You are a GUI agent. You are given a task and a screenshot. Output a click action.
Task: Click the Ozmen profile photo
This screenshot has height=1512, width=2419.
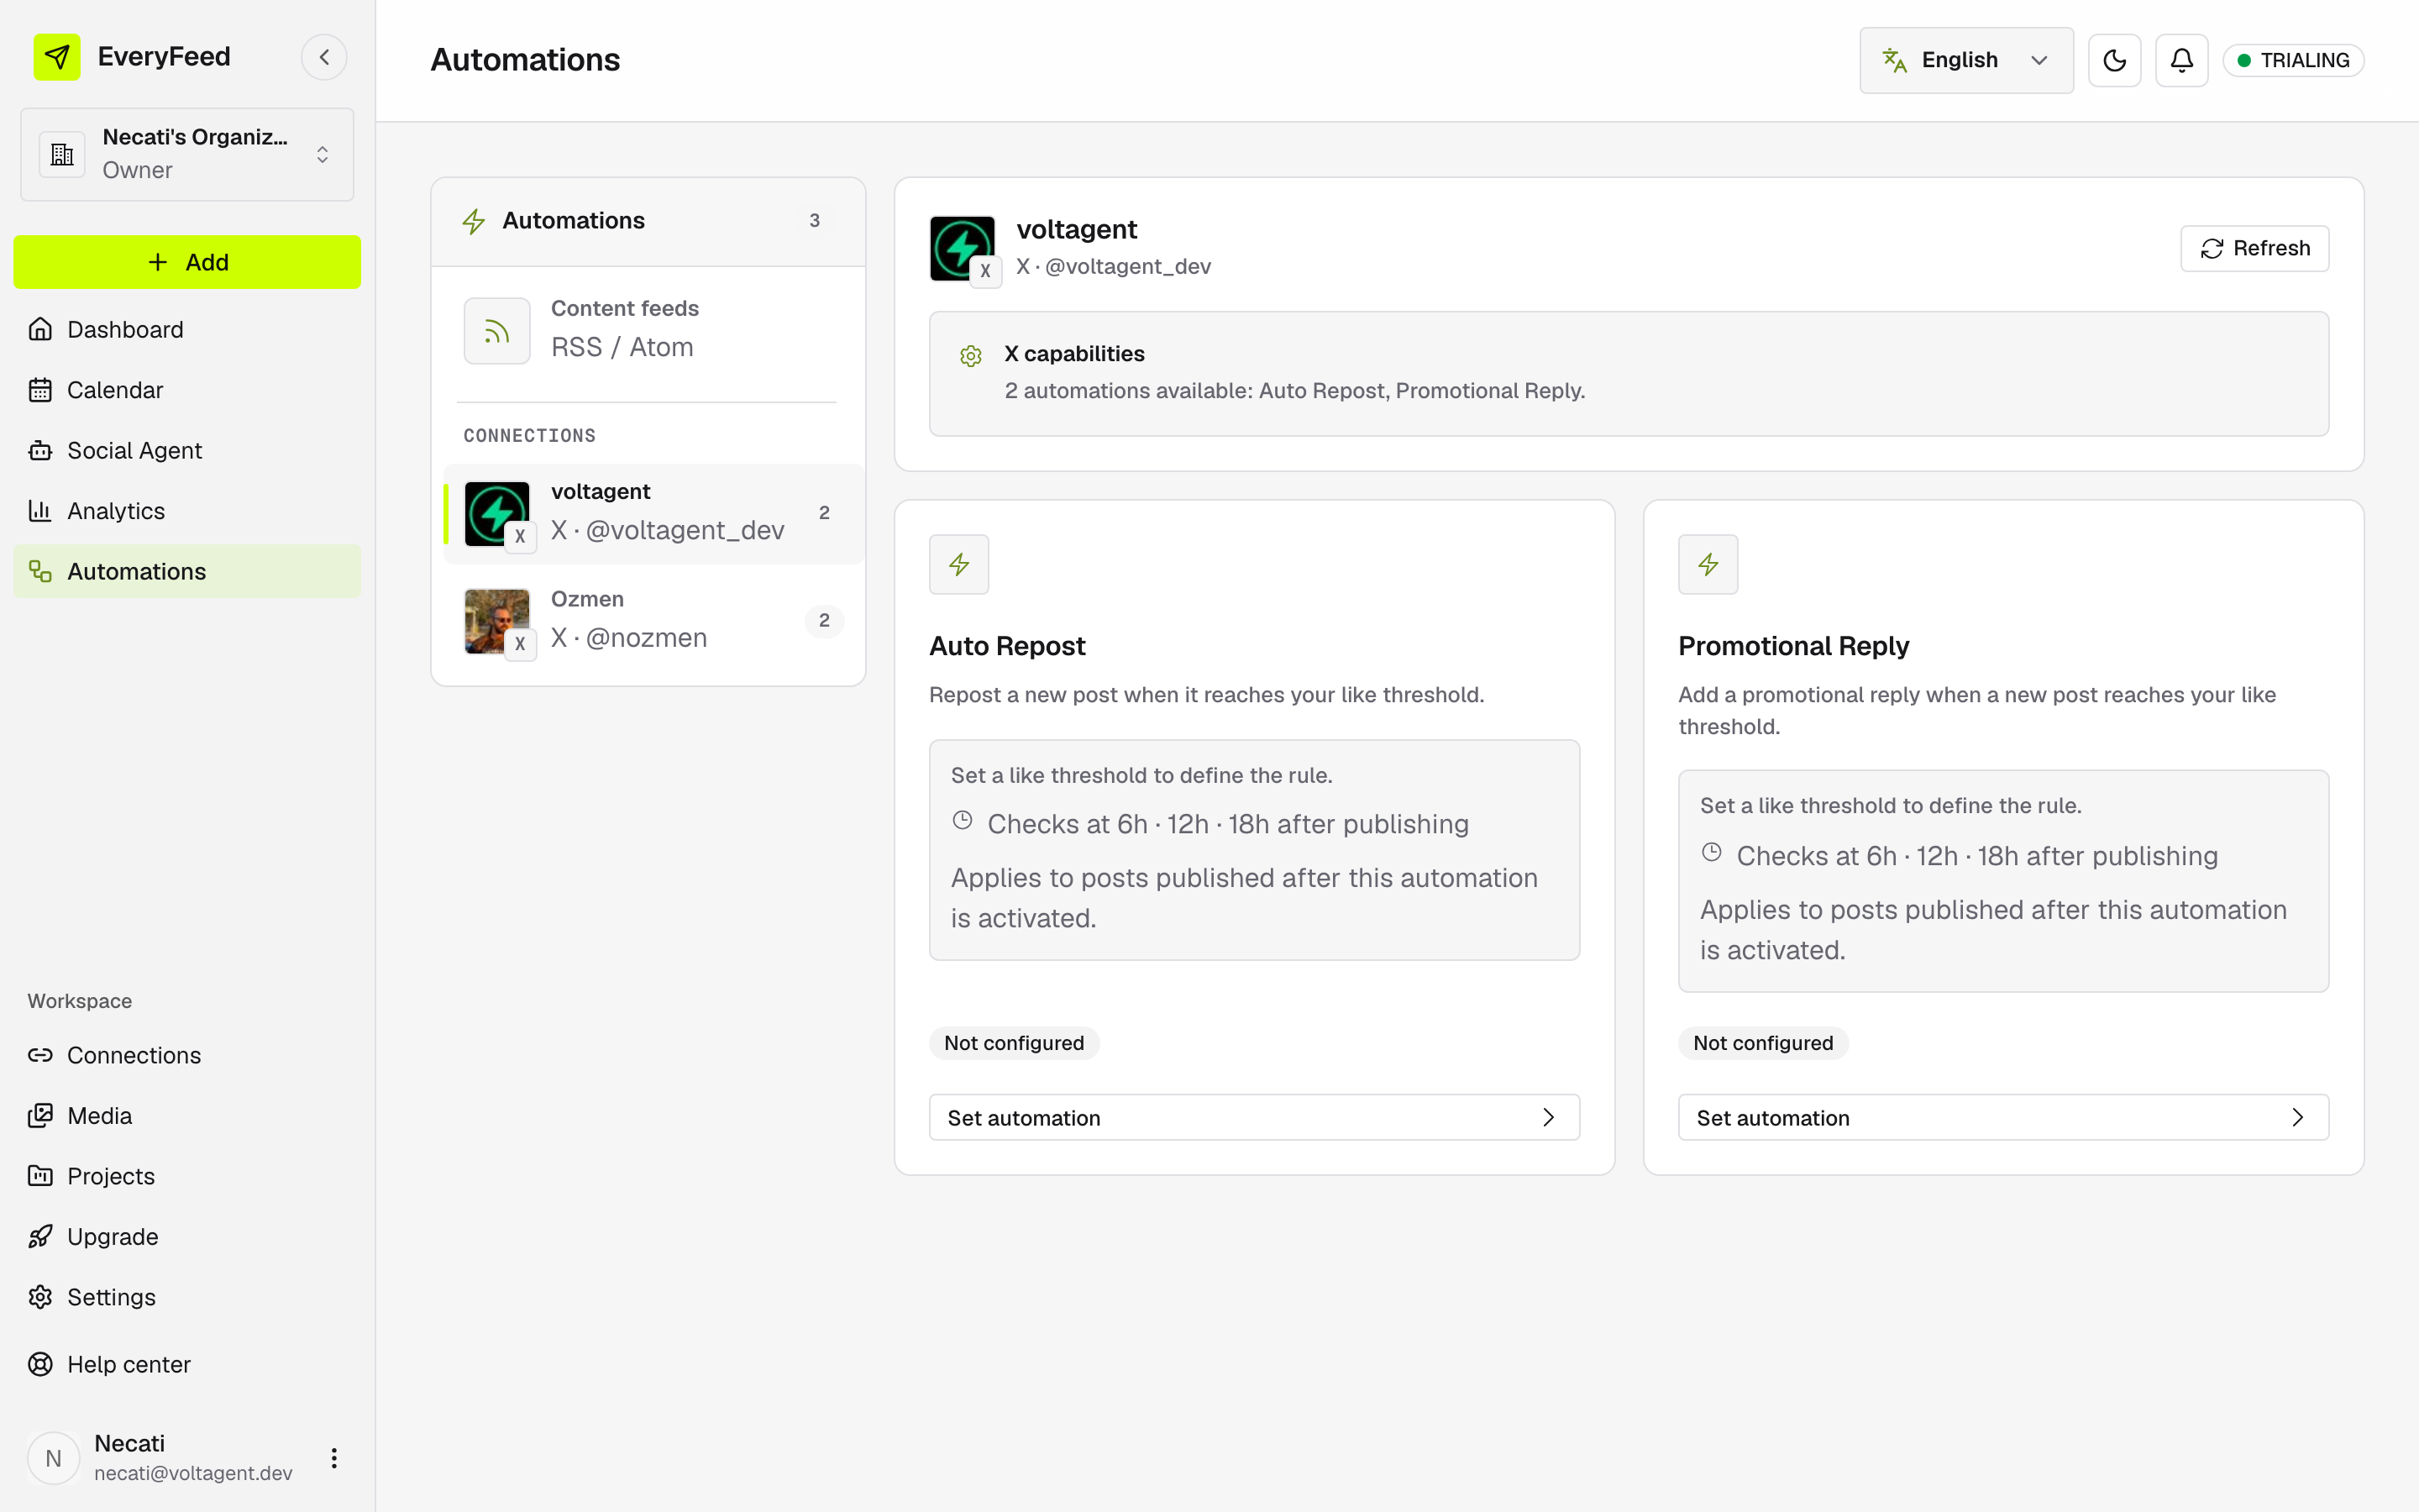click(496, 620)
